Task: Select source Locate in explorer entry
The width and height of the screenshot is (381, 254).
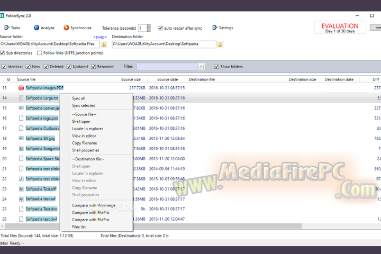Action: coord(87,129)
